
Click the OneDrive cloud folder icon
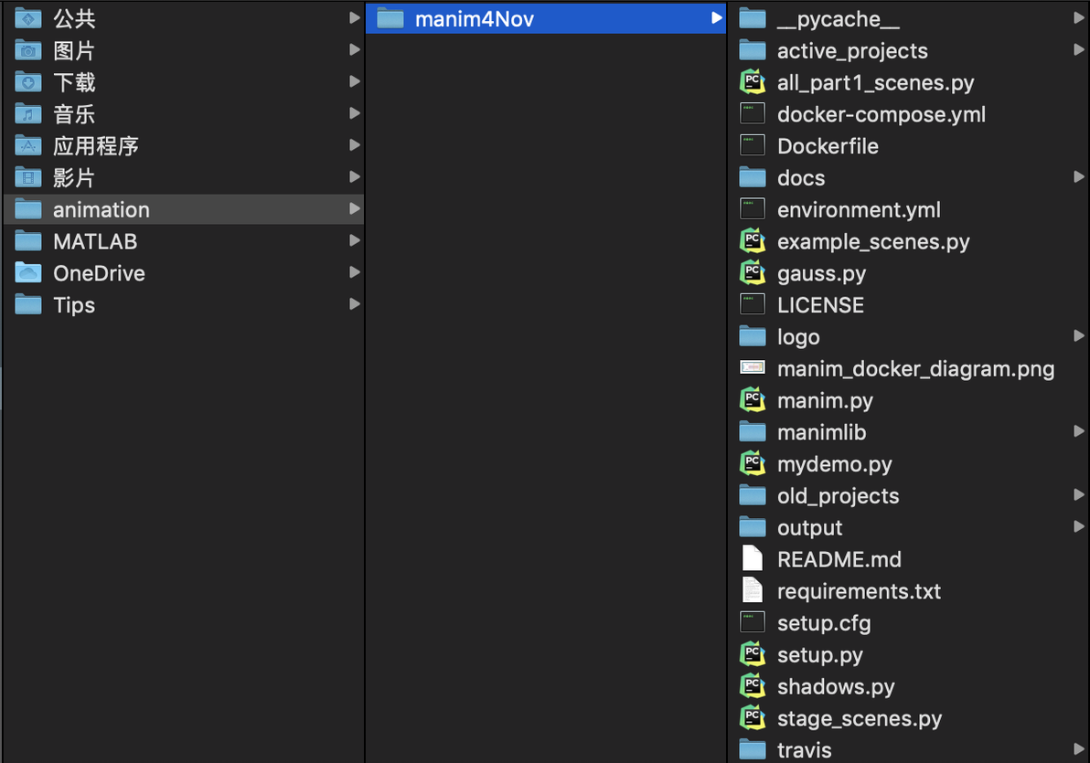[x=28, y=273]
